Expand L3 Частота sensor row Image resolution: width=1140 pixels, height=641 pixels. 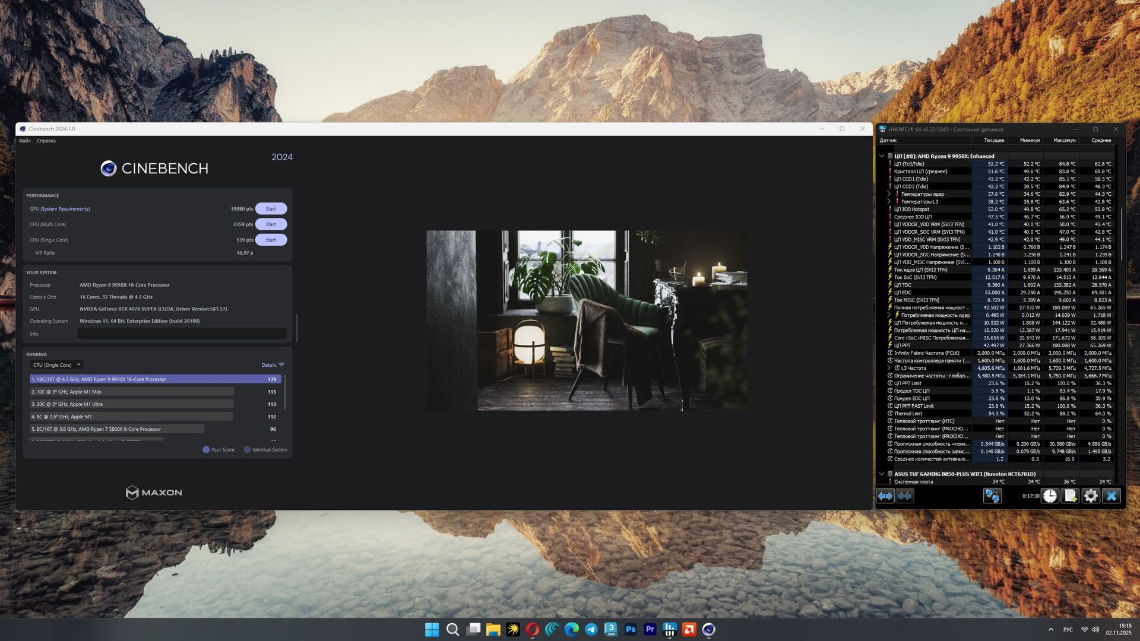click(889, 368)
